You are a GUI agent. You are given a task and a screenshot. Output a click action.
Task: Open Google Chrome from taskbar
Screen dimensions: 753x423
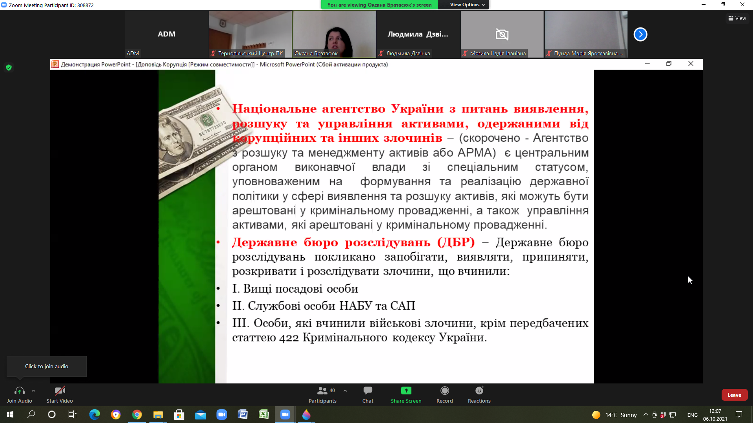[137, 414]
